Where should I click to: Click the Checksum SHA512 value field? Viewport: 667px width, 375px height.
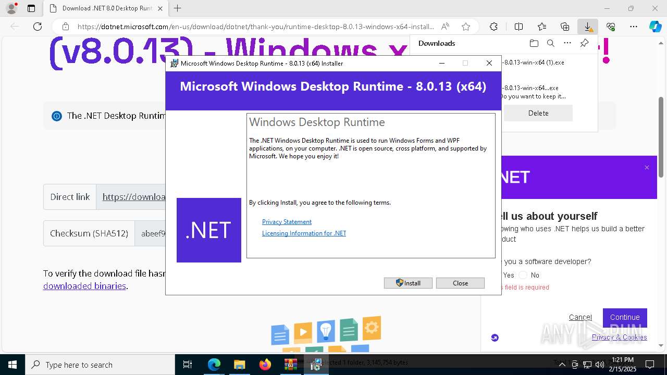tap(150, 233)
